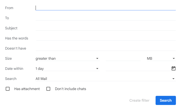Click the blue Search button

tap(165, 100)
